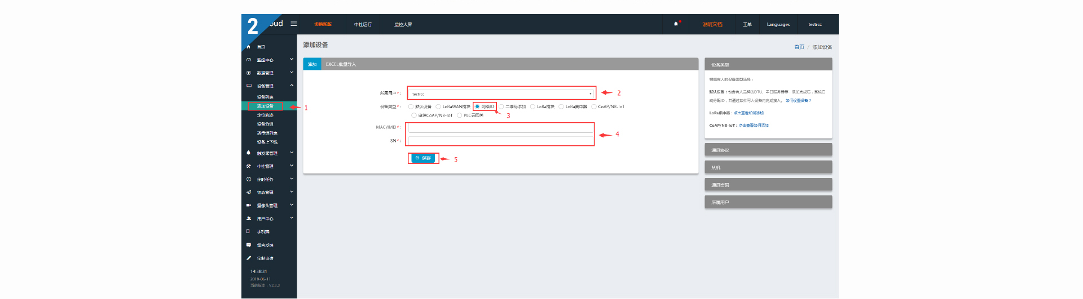Open 设备分组 in the sidebar
The height and width of the screenshot is (299, 1083).
265,124
